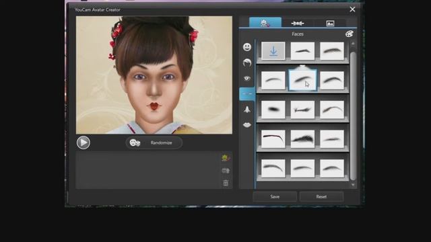Click the download more eyebrows thumbnail
The width and height of the screenshot is (431, 242).
273,51
